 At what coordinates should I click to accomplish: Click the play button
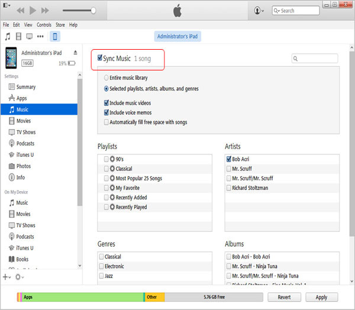click(33, 11)
